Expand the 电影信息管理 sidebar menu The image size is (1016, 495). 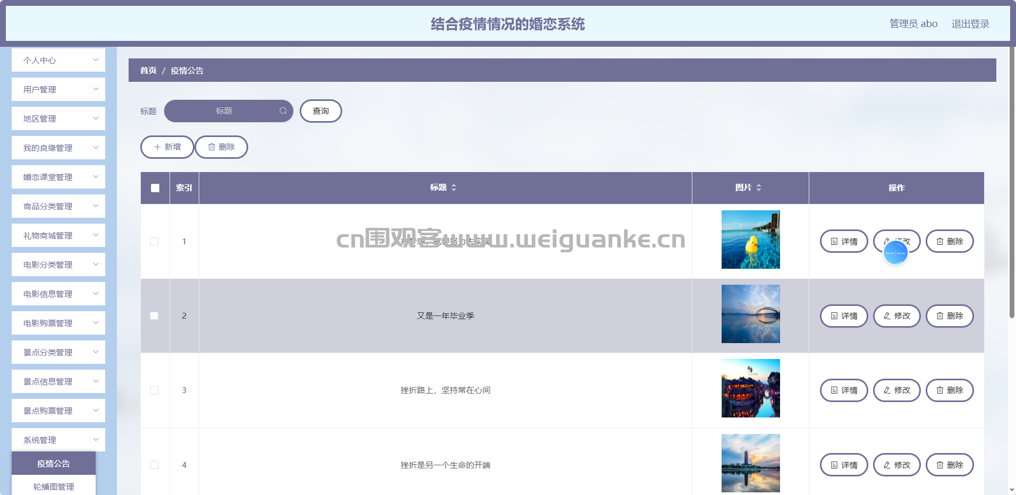pos(58,294)
